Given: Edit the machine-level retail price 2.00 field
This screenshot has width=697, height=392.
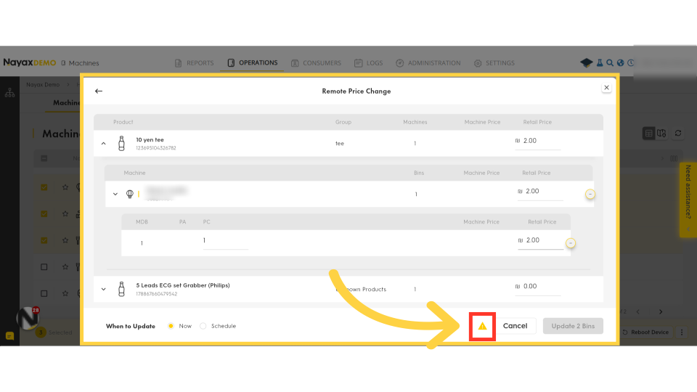Looking at the screenshot, I should (540, 192).
